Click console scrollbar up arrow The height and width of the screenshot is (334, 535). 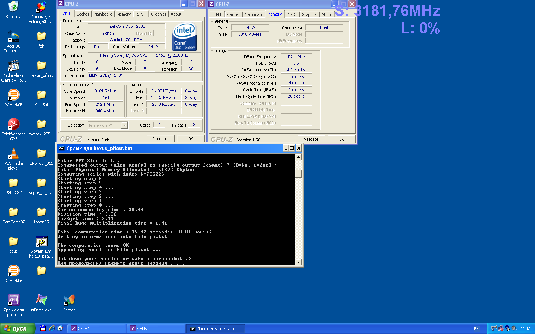(x=298, y=157)
